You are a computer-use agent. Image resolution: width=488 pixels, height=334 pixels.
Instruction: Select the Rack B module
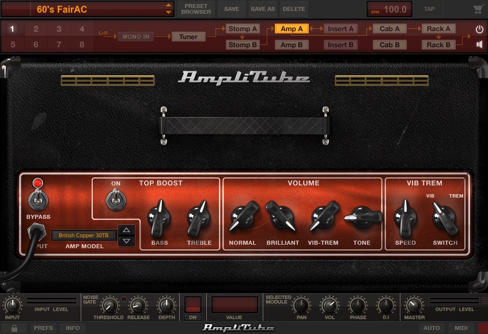[x=438, y=45]
